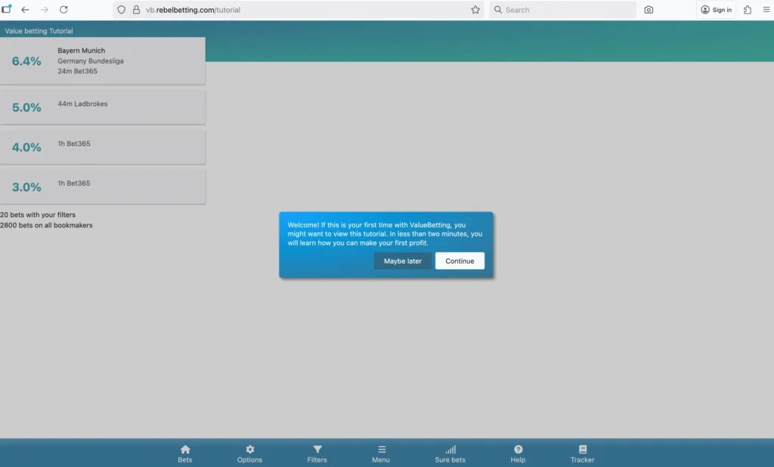Open the Menu tab in bottom bar
Screen dimensions: 774x467
coord(381,453)
